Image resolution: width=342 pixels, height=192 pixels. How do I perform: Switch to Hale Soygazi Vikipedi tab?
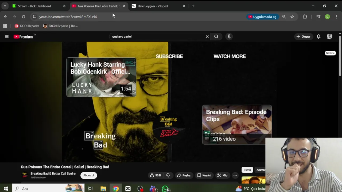[x=159, y=6]
